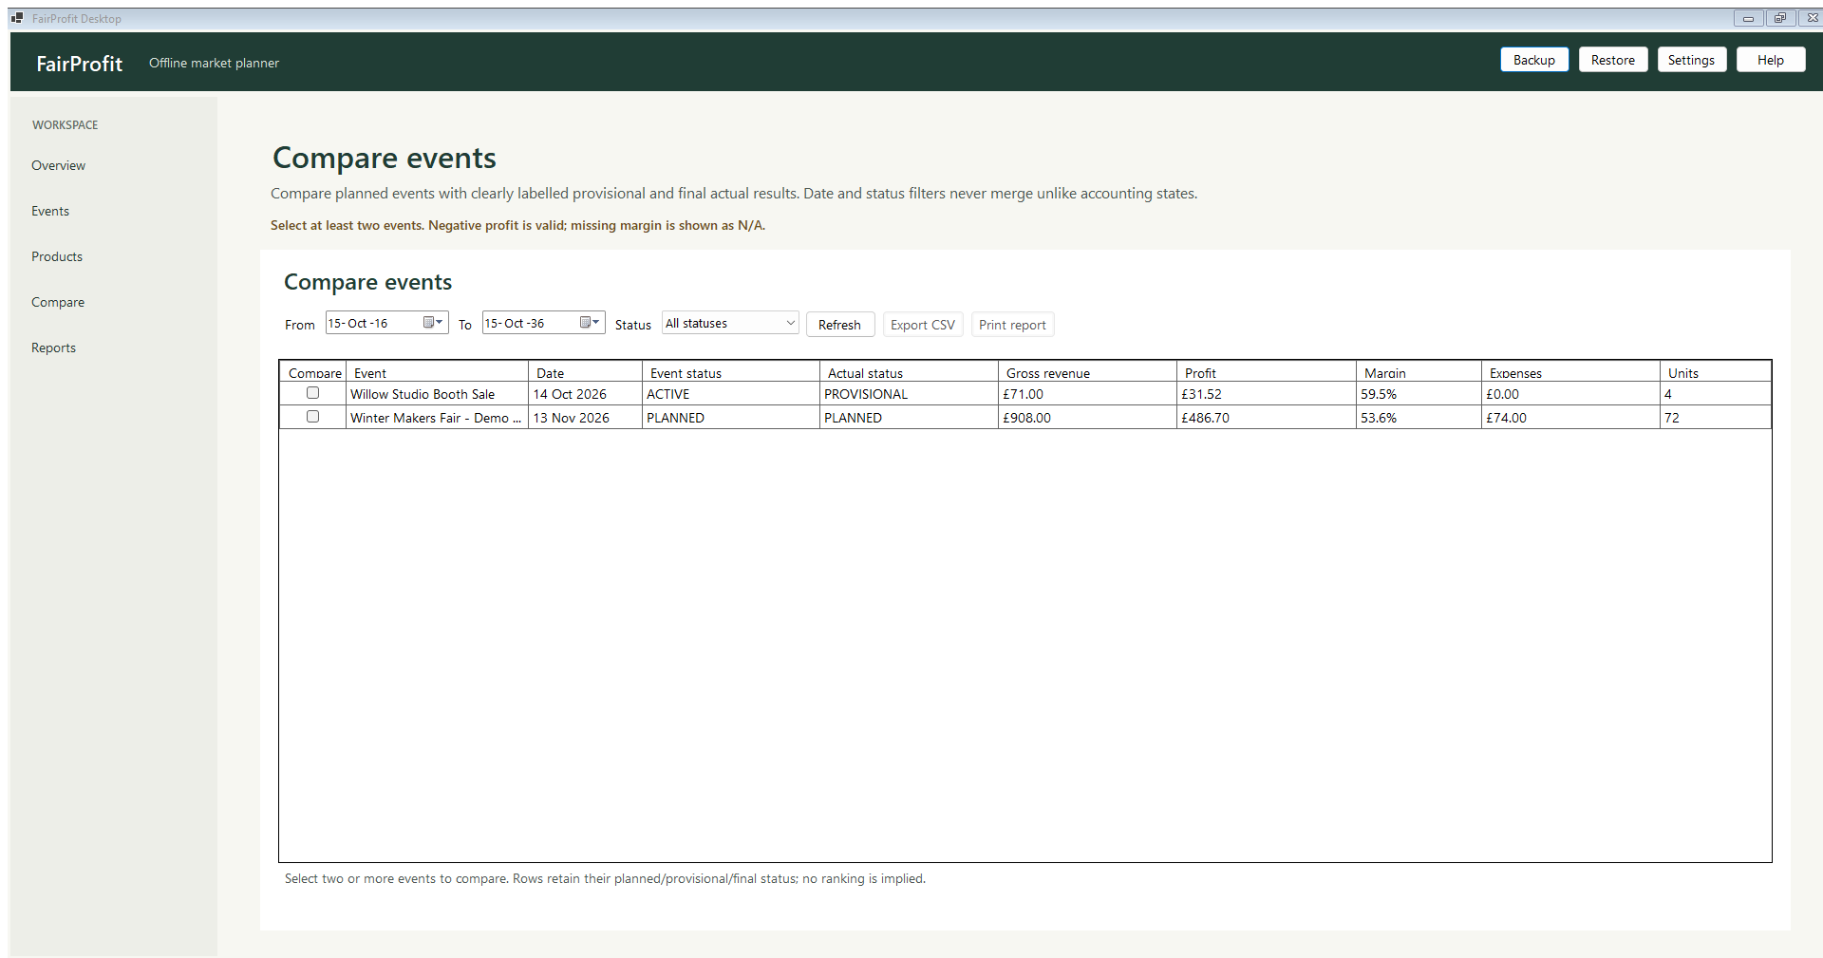Click the £71.00 gross revenue cell
Viewport: 1823px width, 958px height.
point(1087,394)
